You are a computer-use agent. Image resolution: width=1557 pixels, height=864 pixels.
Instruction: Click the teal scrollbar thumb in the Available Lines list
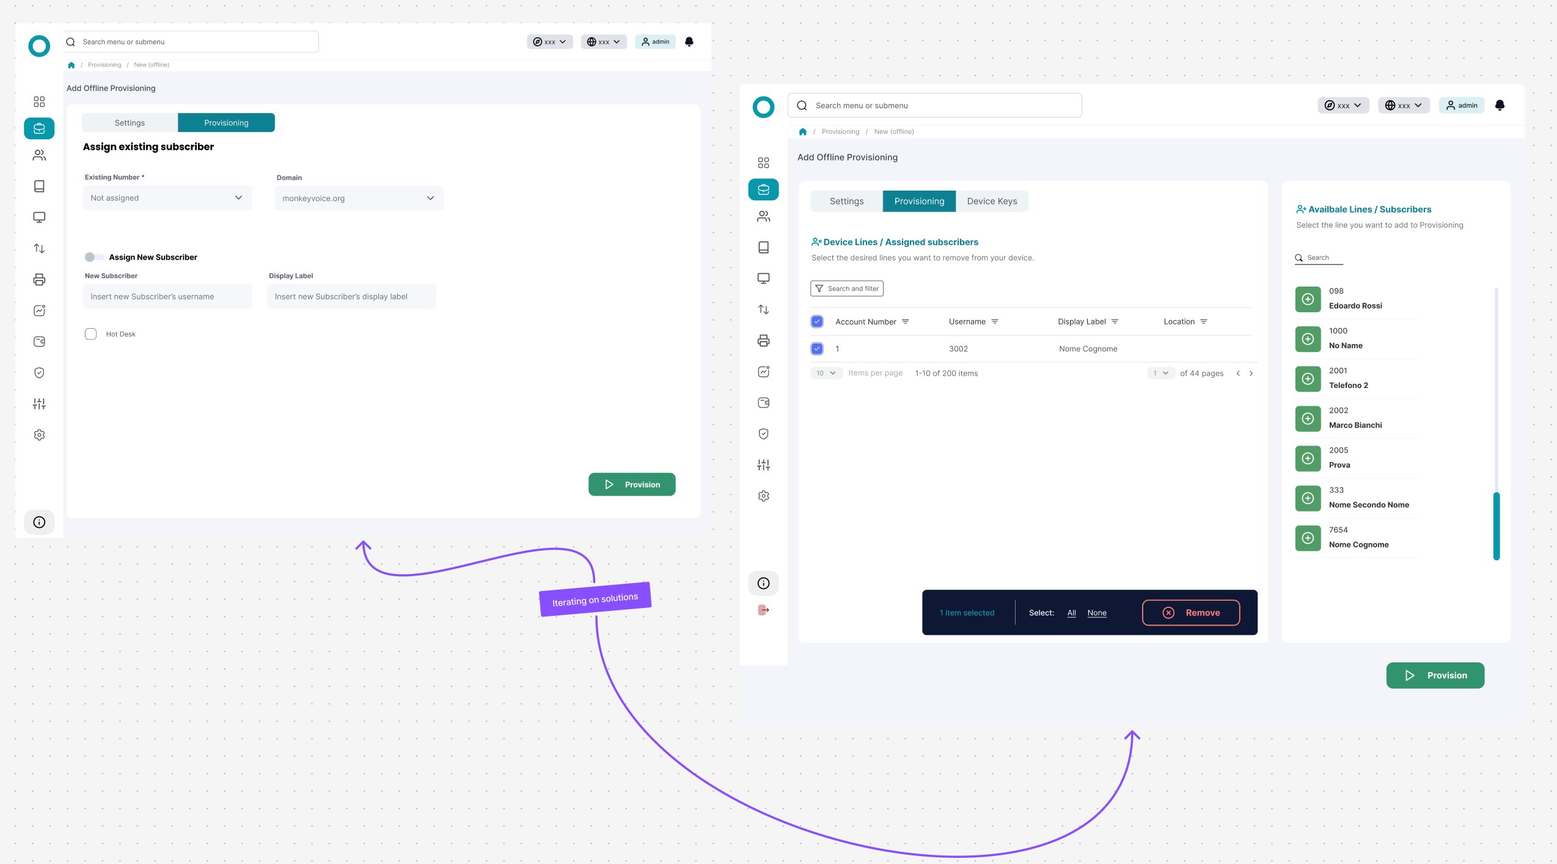click(1497, 525)
